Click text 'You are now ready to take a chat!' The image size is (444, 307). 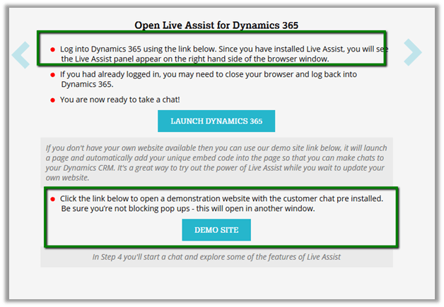coord(119,100)
